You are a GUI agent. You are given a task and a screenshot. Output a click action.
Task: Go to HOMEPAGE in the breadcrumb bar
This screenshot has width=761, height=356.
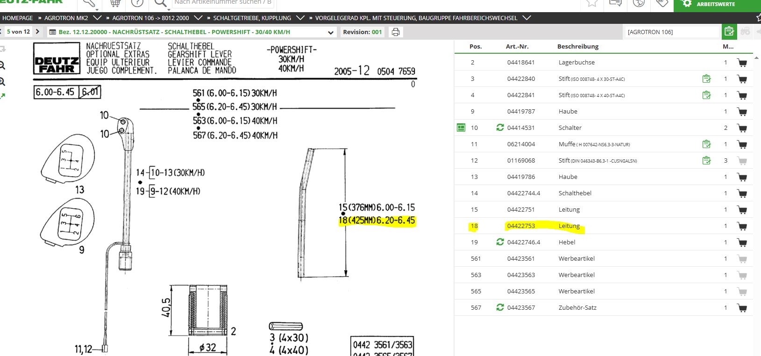[x=18, y=18]
